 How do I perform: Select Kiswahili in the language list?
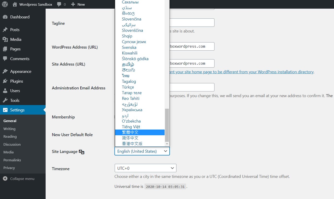[140, 53]
